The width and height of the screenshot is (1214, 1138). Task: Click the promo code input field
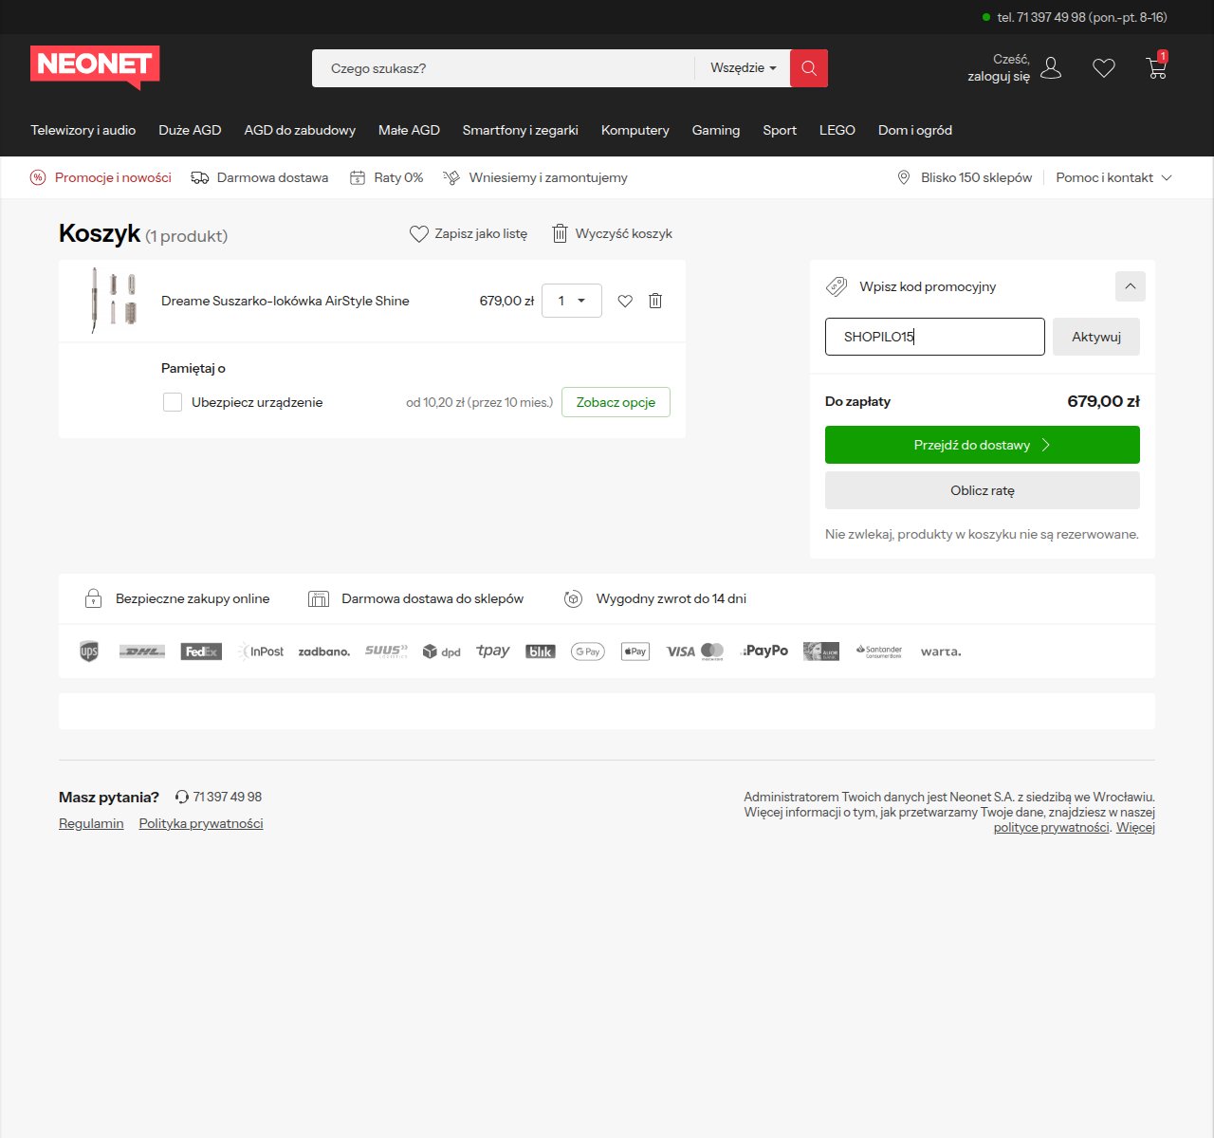(935, 337)
